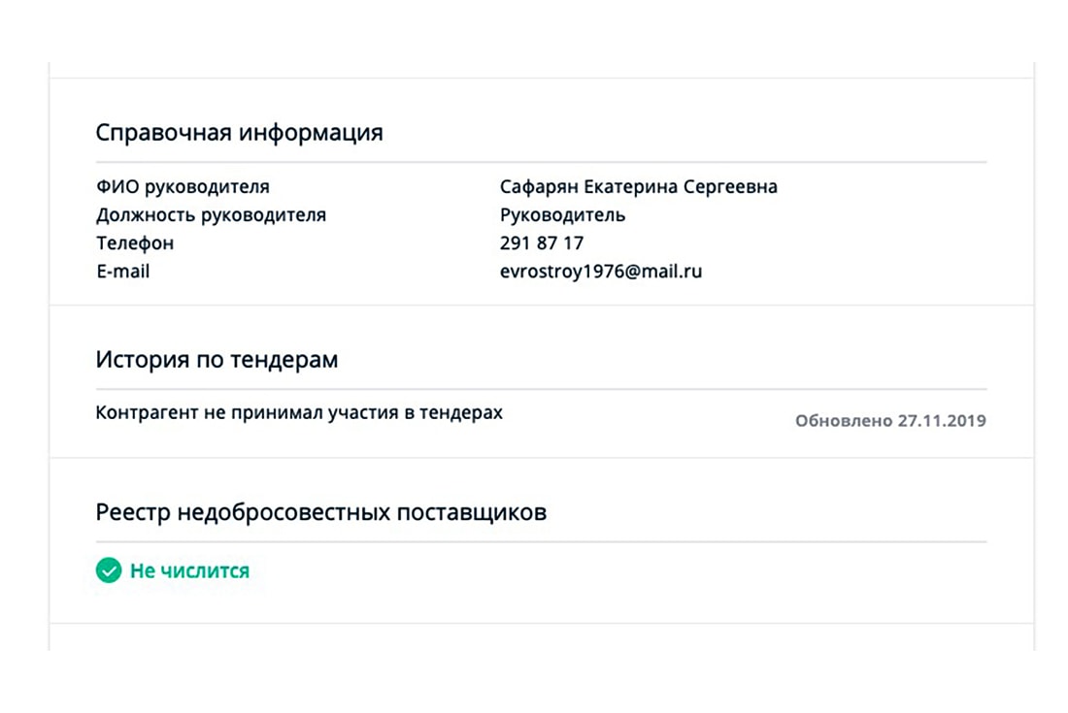Click the 'Справочная информация' section heading
This screenshot has width=1068, height=713.
[x=239, y=133]
